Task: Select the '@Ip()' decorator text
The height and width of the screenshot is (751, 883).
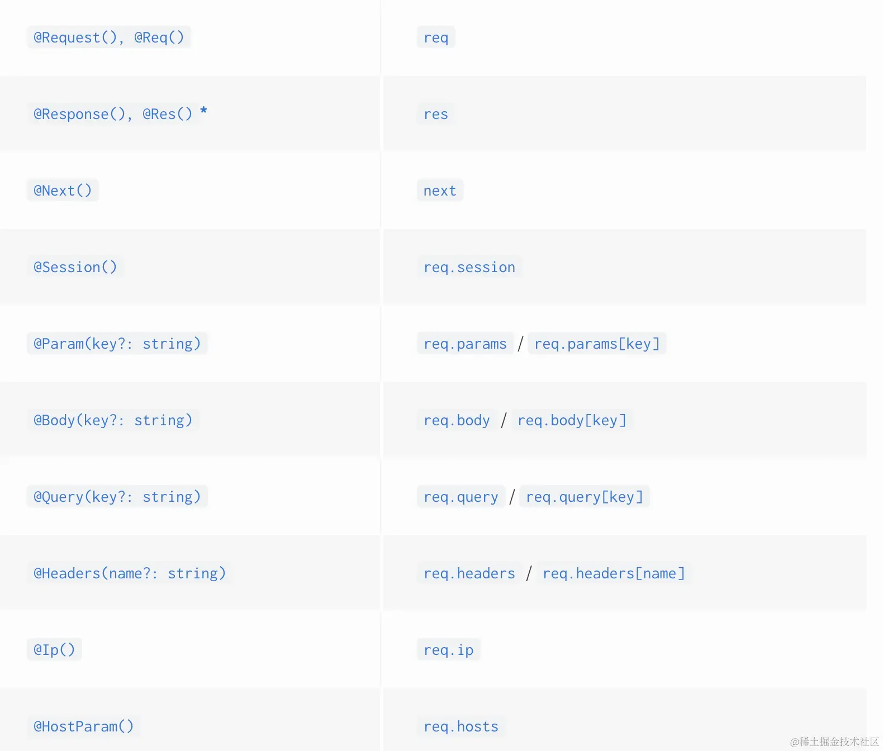Action: point(54,650)
